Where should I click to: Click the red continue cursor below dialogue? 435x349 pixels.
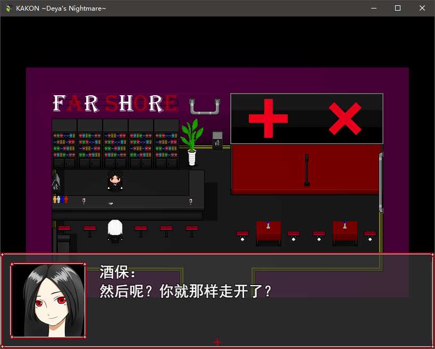tap(217, 342)
